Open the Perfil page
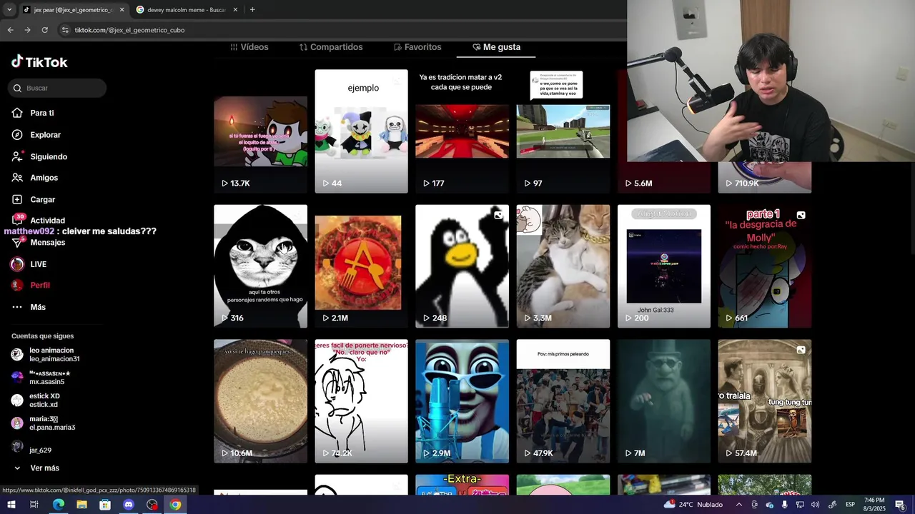 point(31,285)
